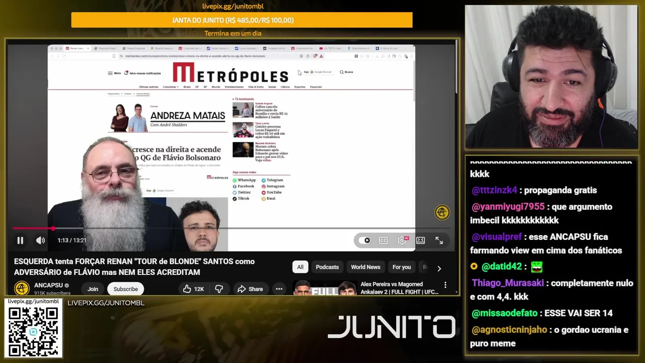
Task: Select the Podcasts filter chip
Action: 327,267
